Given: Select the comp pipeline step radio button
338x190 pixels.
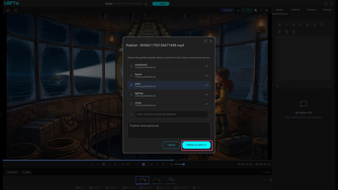Looking at the screenshot, I should point(131,104).
